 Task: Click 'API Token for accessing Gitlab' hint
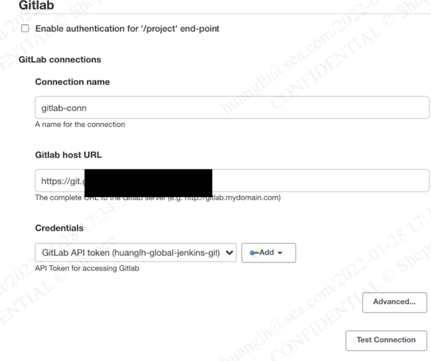(87, 268)
